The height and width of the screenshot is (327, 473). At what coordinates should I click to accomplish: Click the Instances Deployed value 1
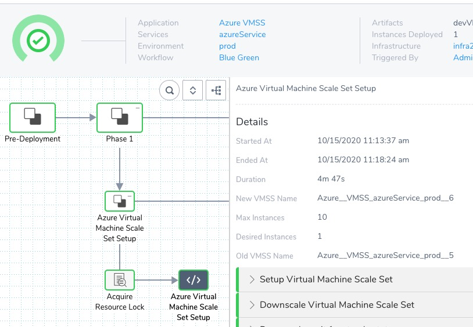click(x=456, y=34)
